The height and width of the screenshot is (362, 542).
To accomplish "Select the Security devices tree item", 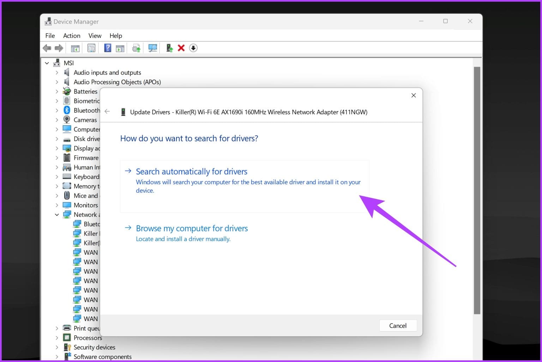I will coord(94,347).
